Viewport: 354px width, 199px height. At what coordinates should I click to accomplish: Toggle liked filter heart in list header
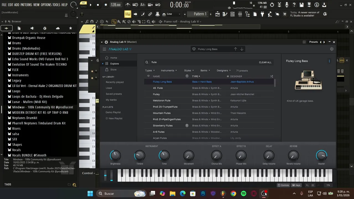point(148,76)
